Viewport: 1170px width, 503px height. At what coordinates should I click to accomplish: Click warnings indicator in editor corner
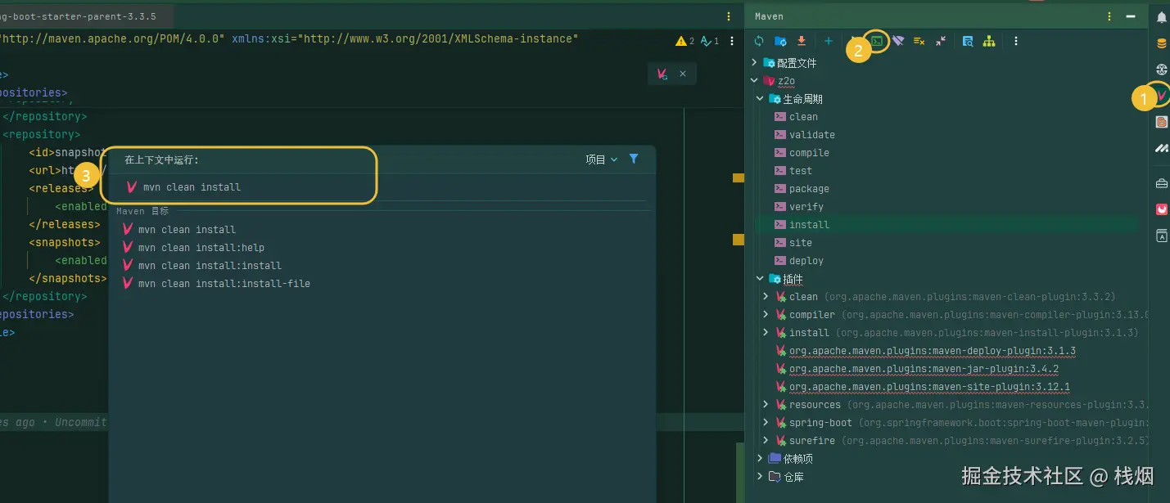684,41
